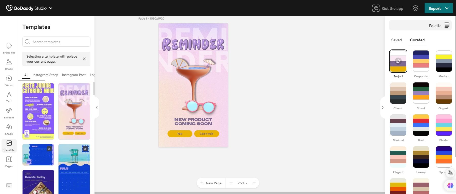Viewport: 456px width, 194px height.
Task: Apply the Playful palette
Action: pos(444,125)
